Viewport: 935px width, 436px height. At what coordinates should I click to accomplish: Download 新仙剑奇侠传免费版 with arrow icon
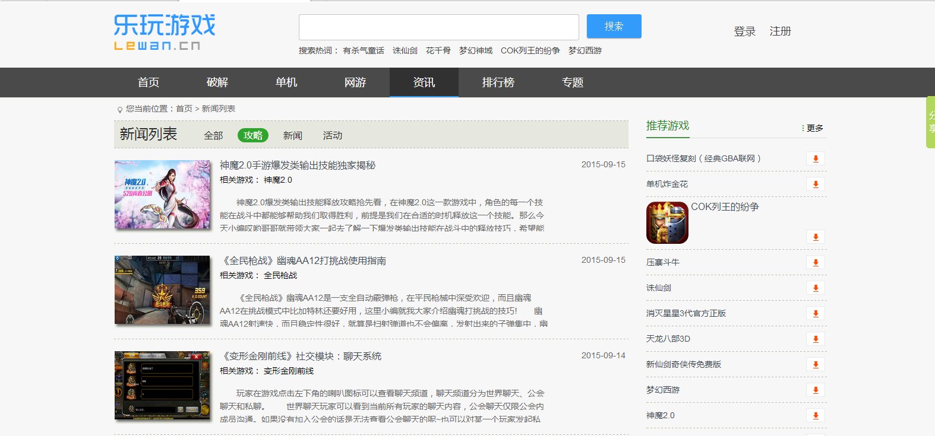point(816,364)
